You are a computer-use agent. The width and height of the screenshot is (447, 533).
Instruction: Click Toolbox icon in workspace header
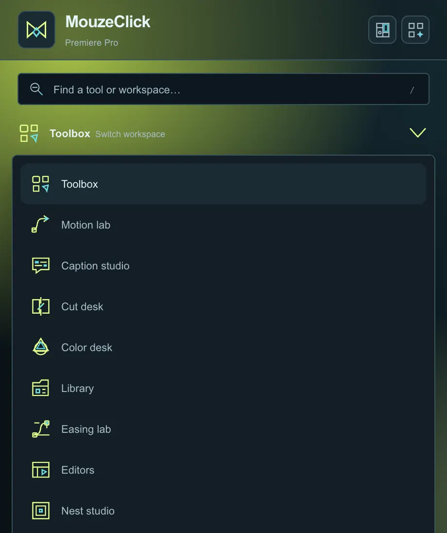pos(29,133)
